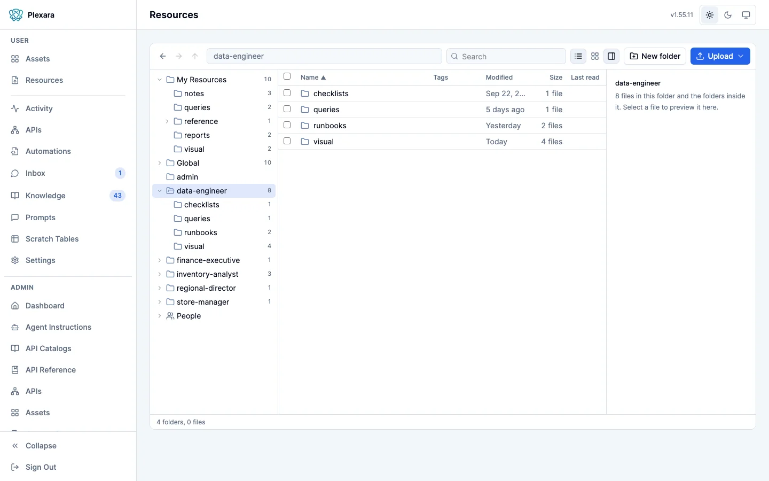Check the queries folder row checkbox
769x481 pixels.
[x=287, y=109]
